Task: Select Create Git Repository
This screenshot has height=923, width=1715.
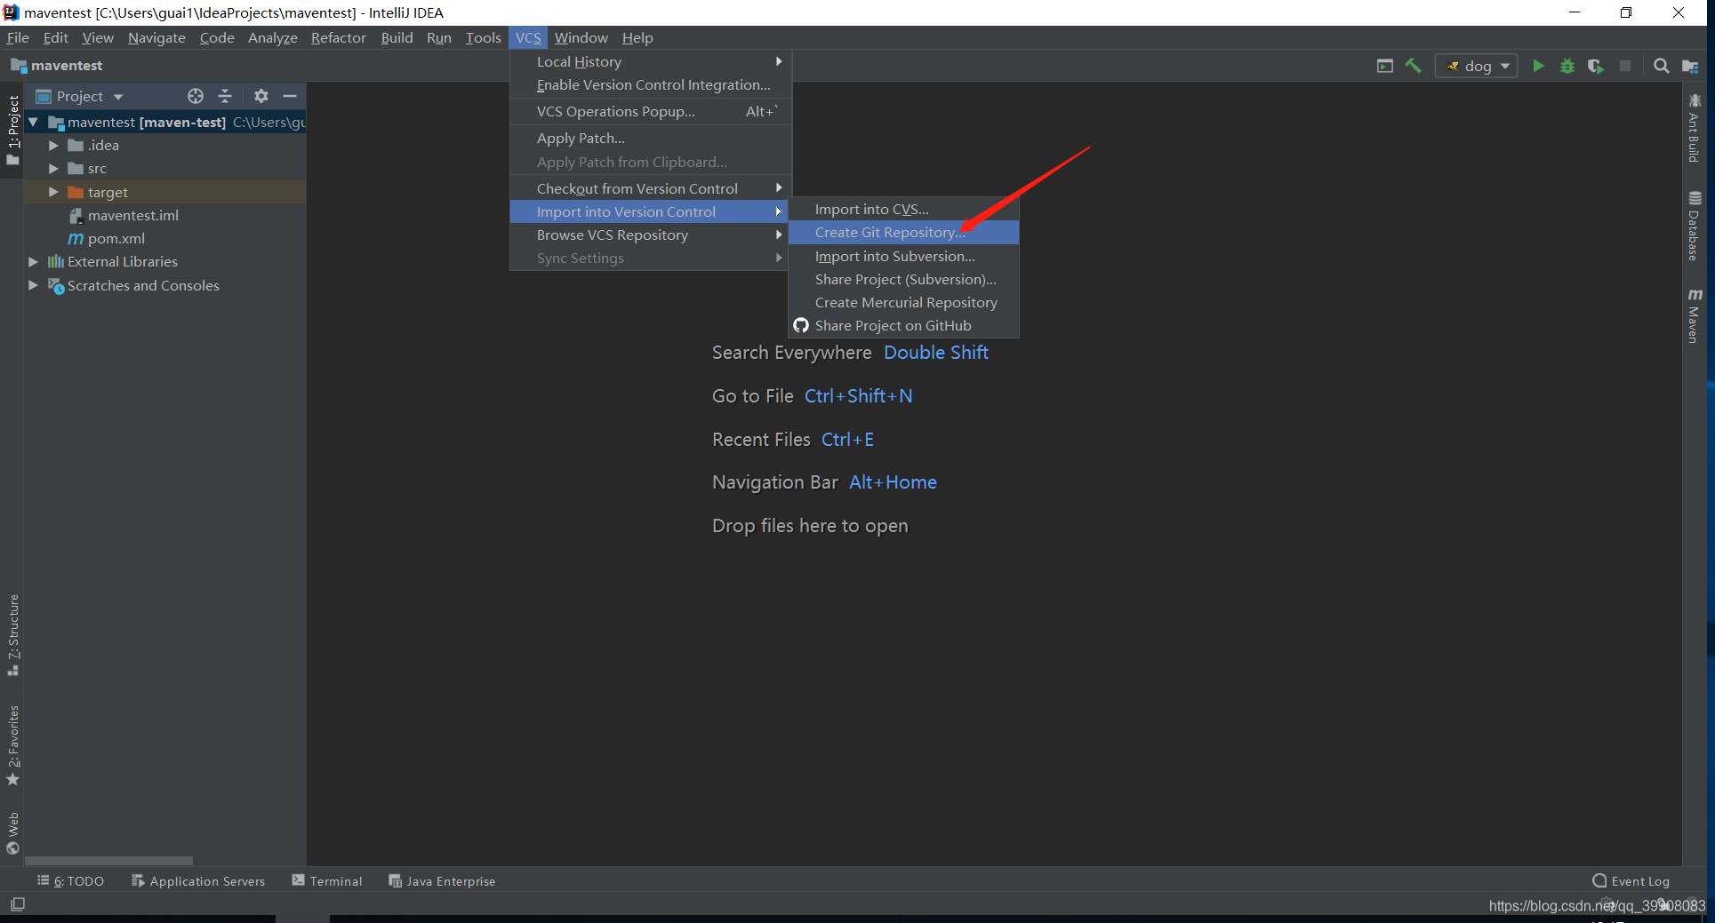Action: click(903, 232)
